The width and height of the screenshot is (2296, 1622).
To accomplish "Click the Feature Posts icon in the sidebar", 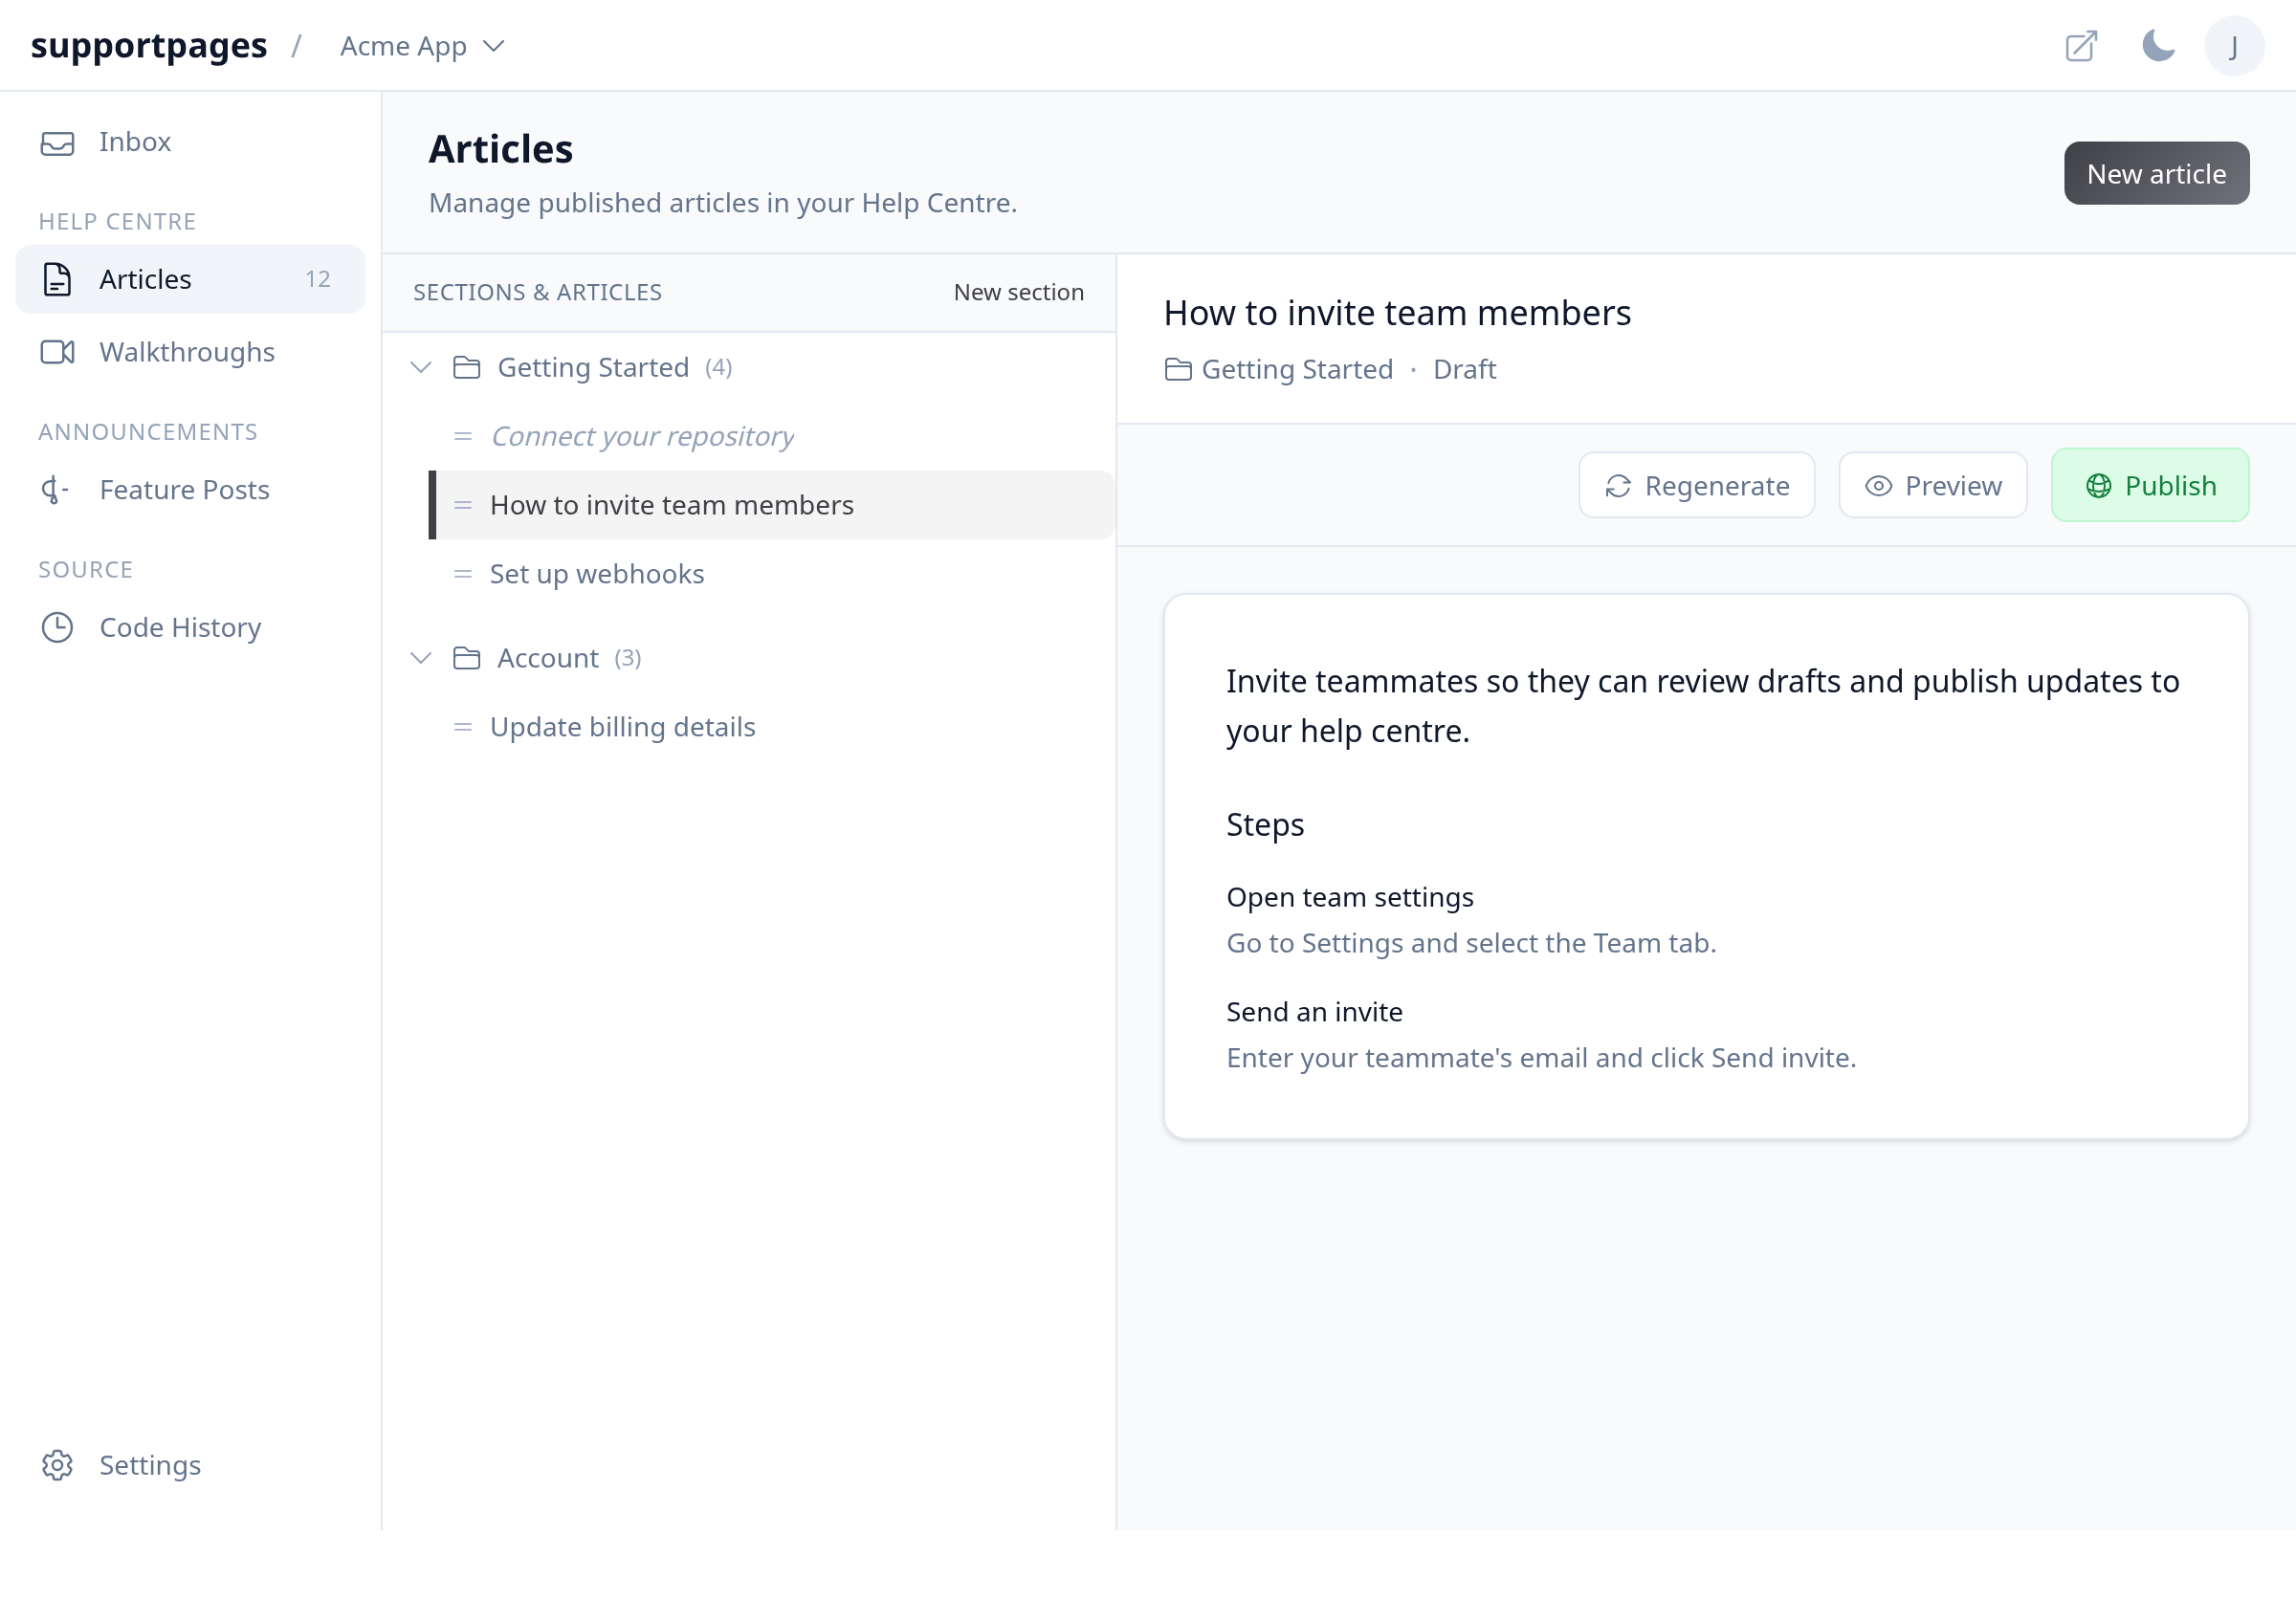I will pyautogui.click(x=55, y=490).
